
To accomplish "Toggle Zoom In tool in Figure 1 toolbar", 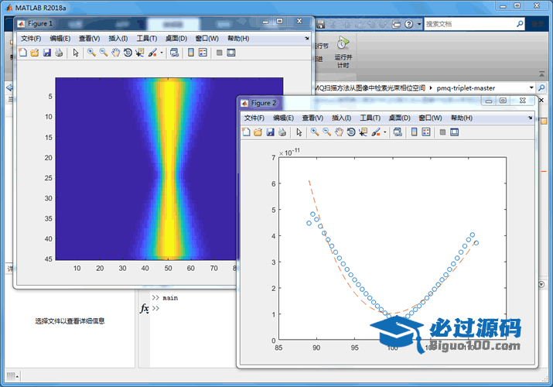I will point(92,53).
